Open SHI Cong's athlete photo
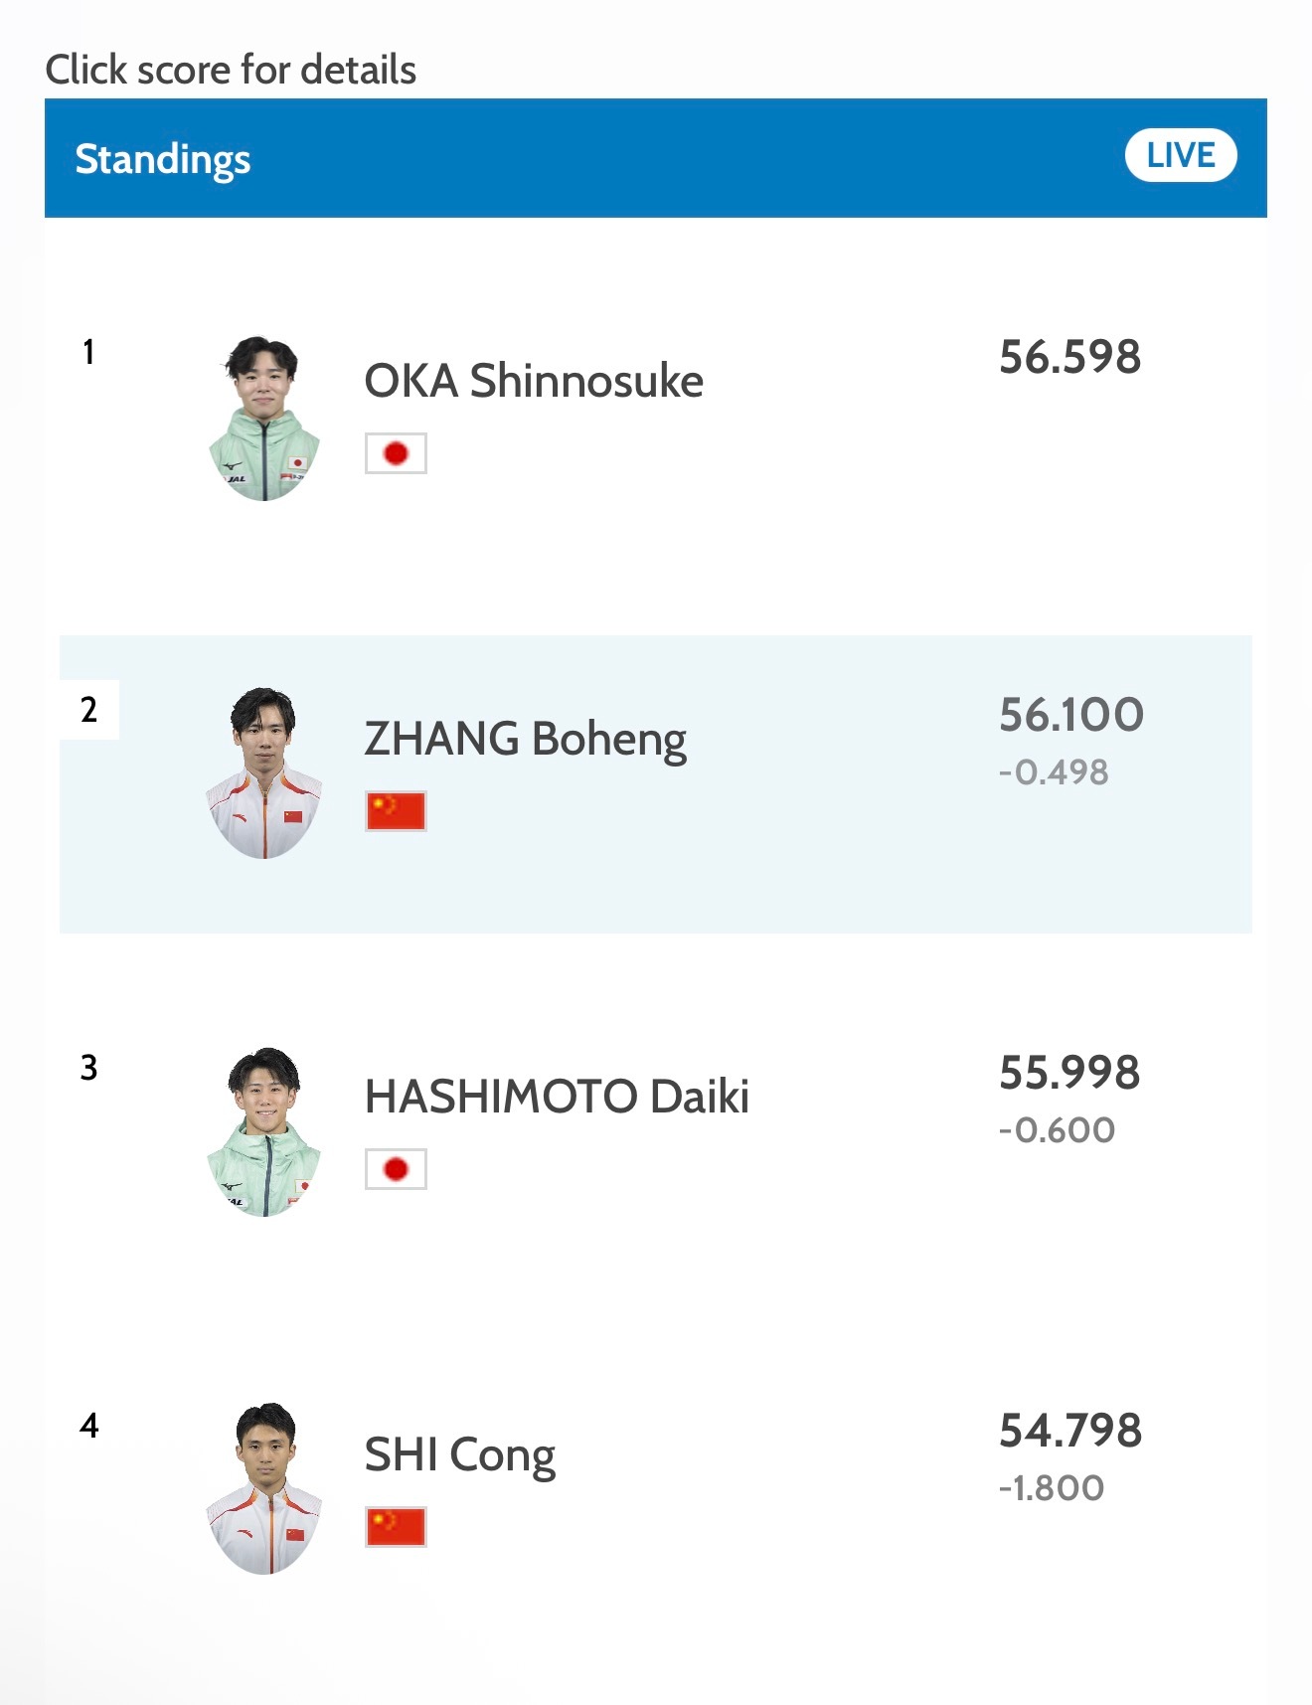 tap(264, 1488)
